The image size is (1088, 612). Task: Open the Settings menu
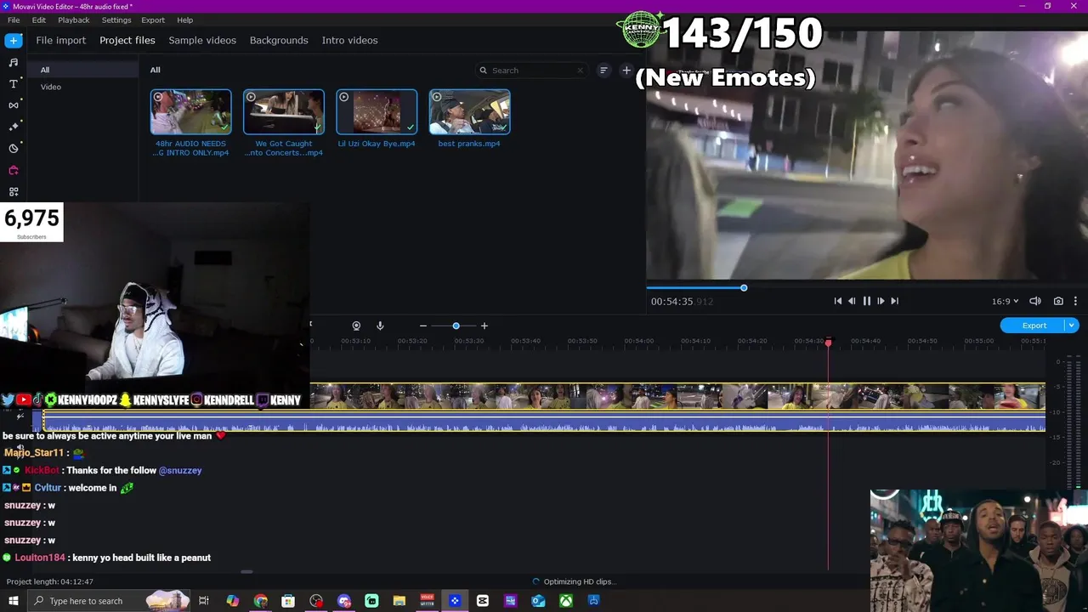(116, 20)
